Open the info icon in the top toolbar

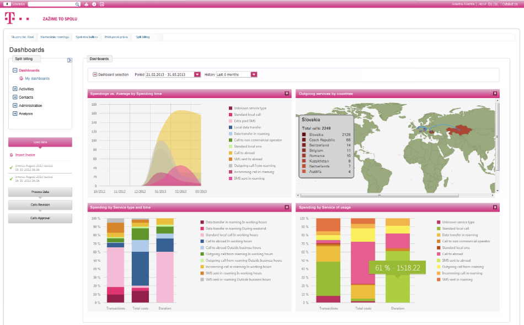click(94, 4)
